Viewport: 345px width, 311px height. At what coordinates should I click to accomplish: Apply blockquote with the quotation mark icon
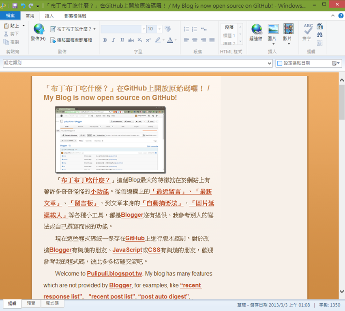[204, 29]
